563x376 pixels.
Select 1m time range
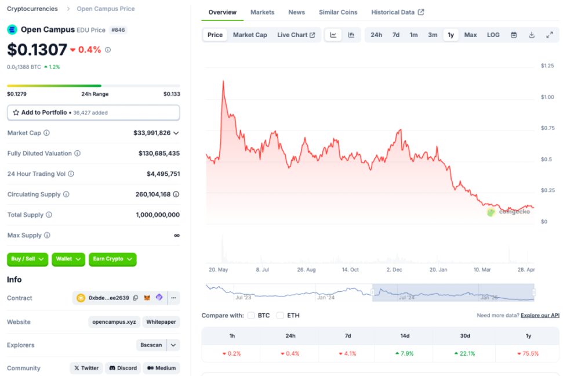point(413,35)
